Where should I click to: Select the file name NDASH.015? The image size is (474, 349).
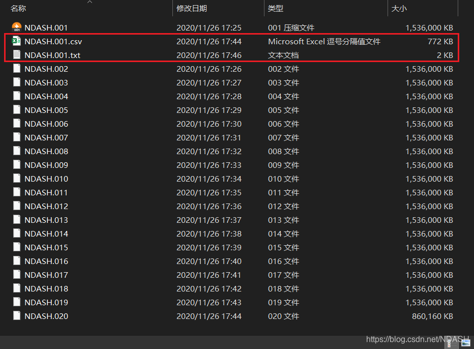(x=46, y=247)
